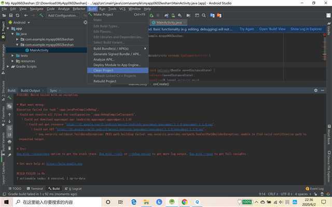Click the Back navigation arrow

[x=26, y=16]
